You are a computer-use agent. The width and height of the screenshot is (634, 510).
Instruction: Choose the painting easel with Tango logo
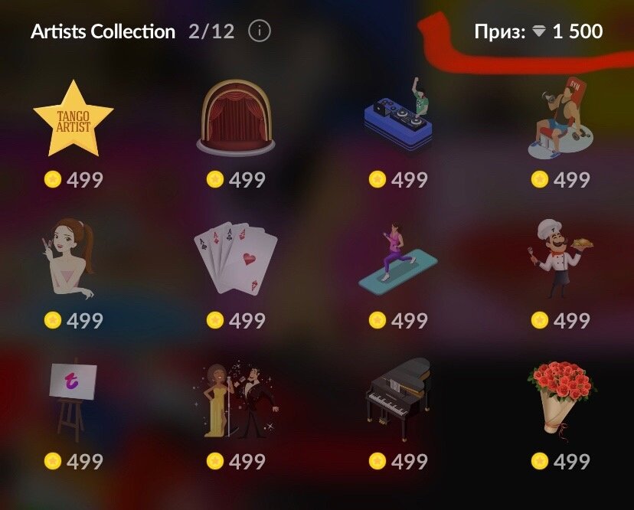click(73, 400)
